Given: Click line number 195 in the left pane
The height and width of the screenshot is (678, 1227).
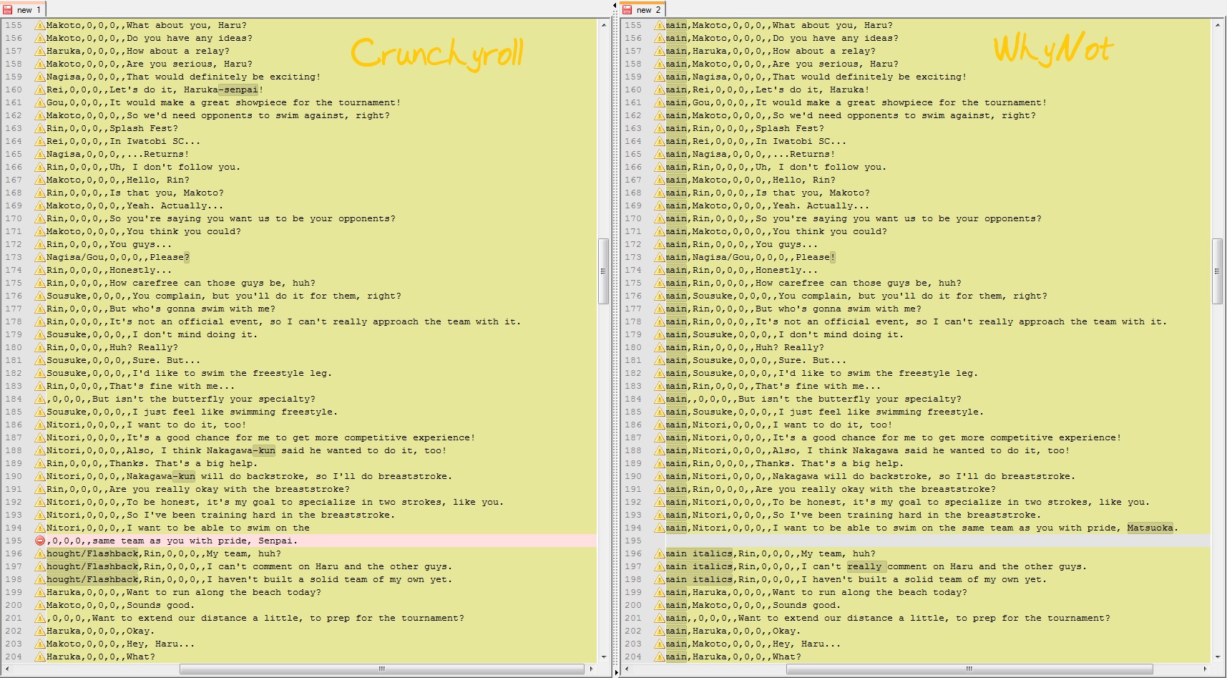Looking at the screenshot, I should click(x=14, y=541).
